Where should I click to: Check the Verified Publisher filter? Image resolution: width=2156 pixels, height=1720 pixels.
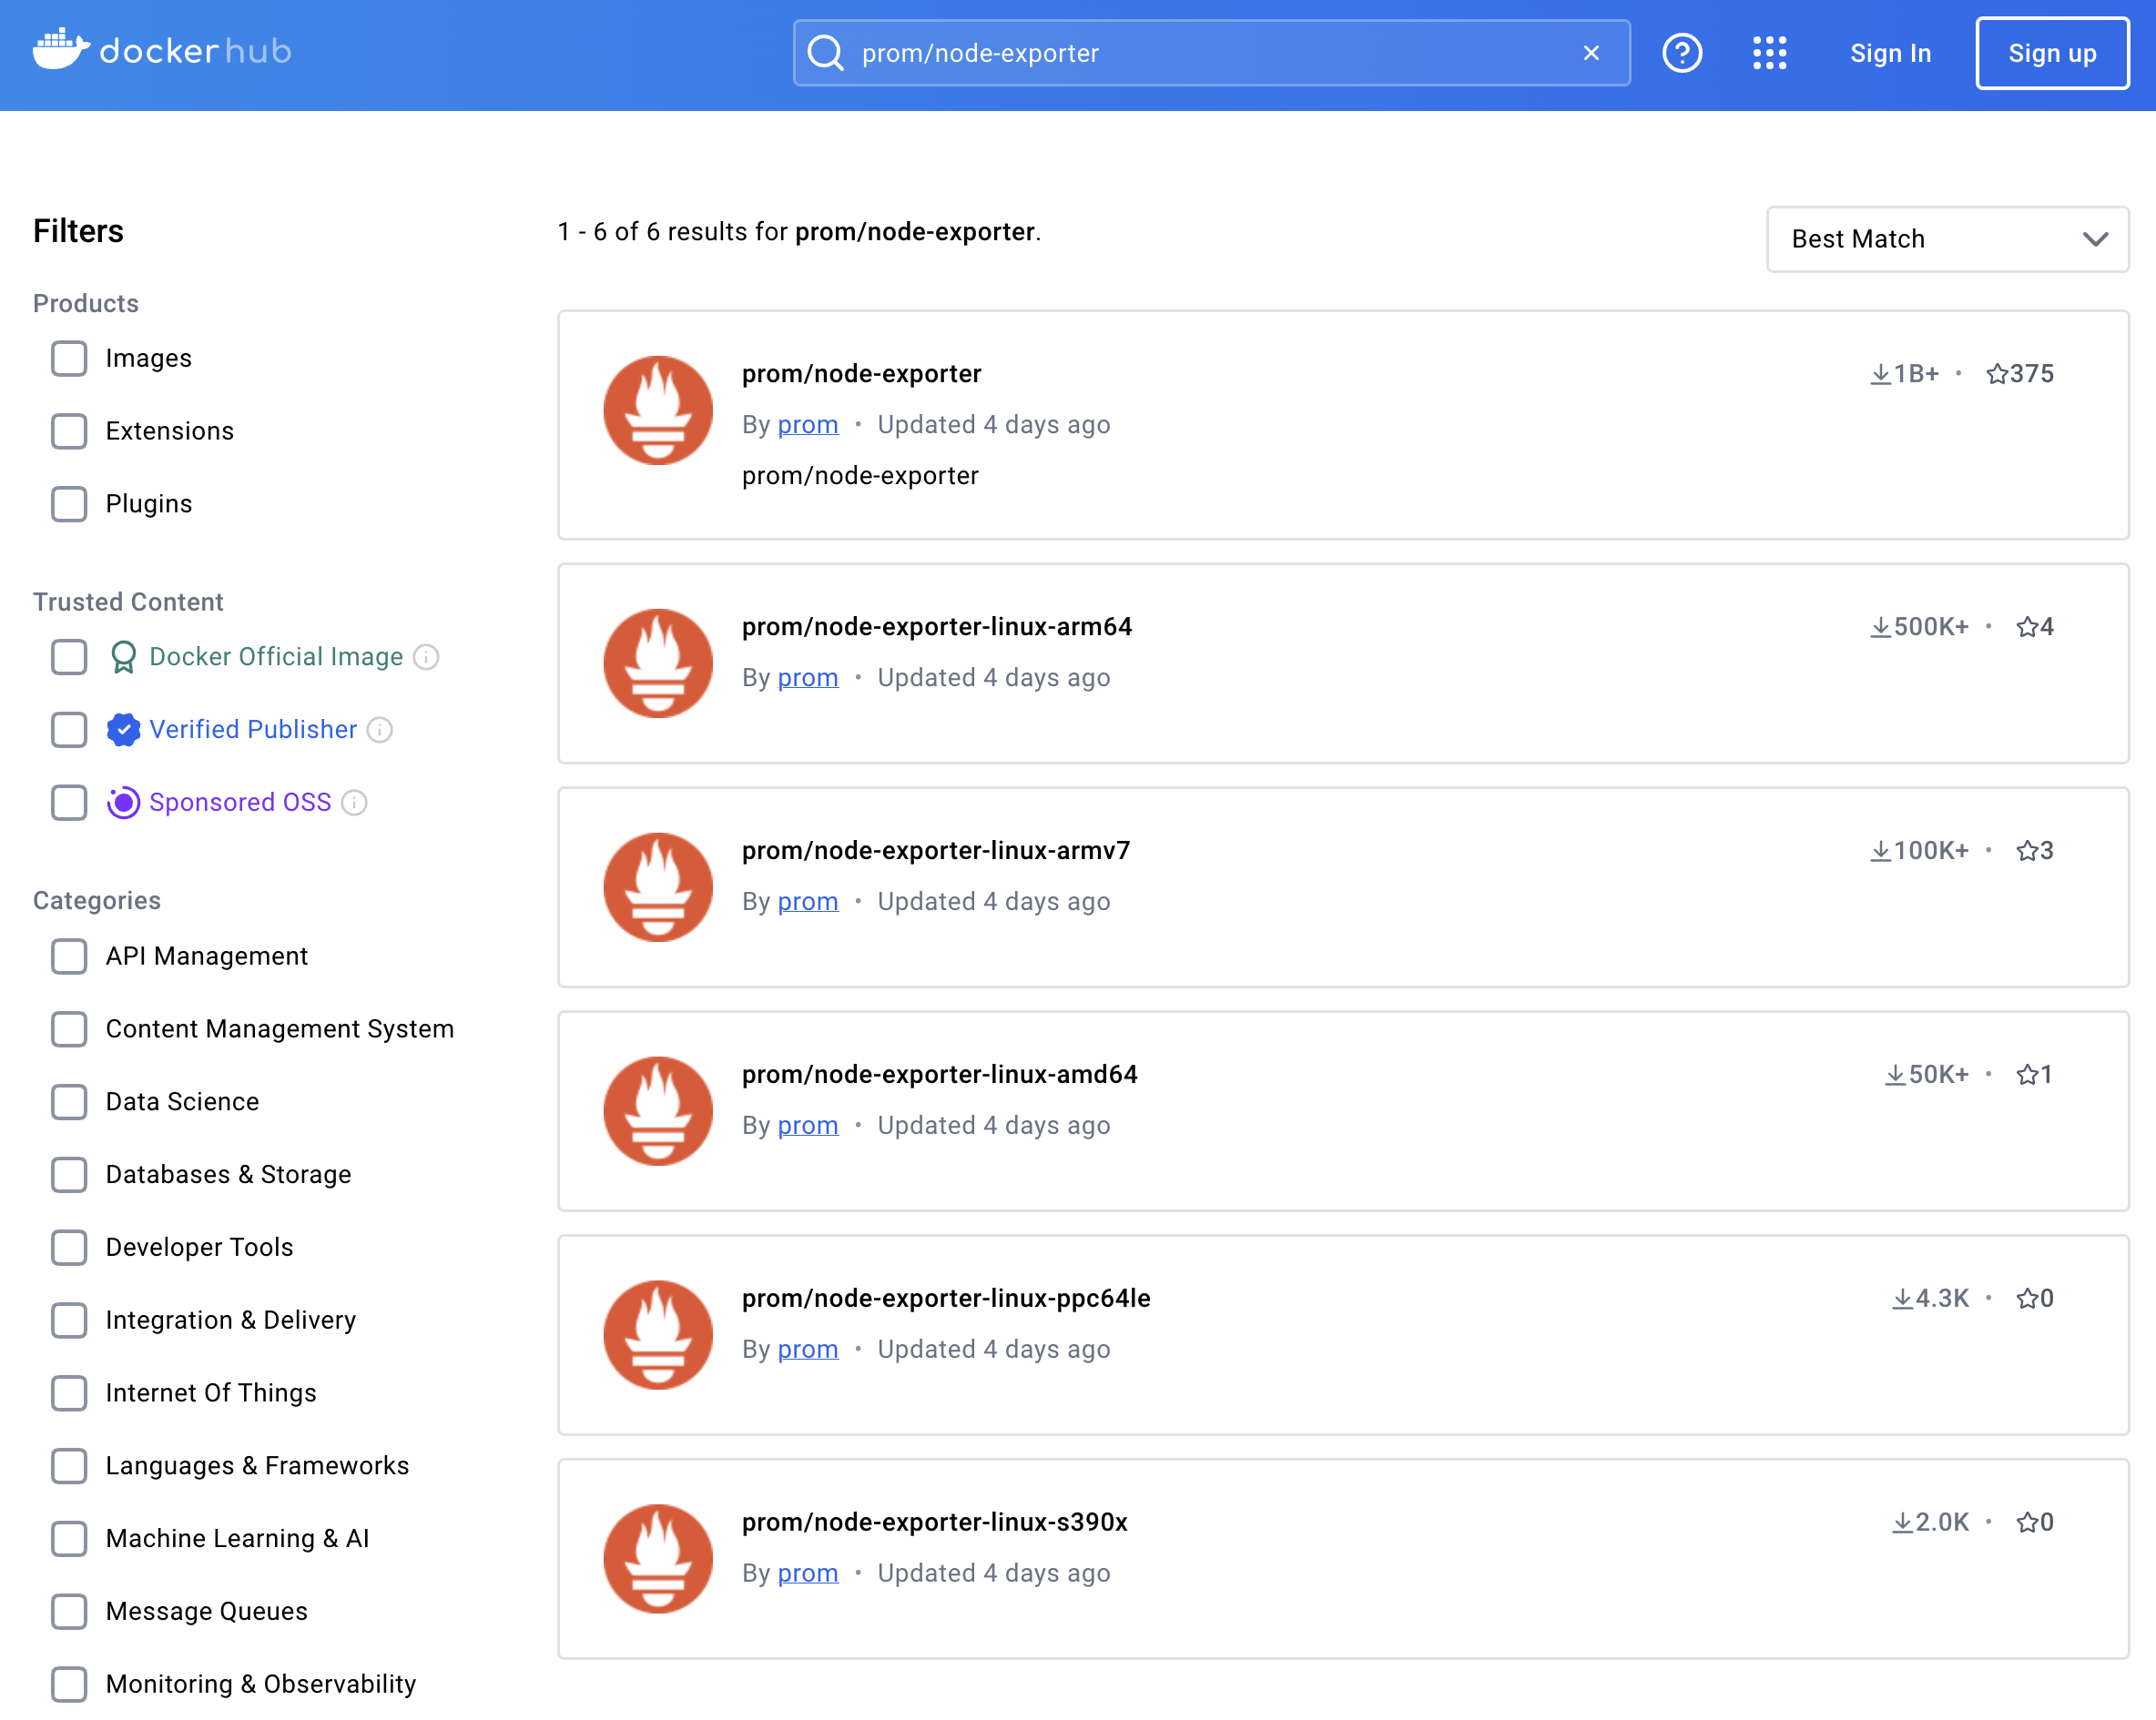69,730
